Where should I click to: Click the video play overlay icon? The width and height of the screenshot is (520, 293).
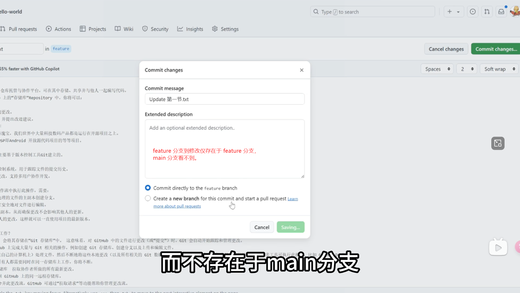(x=498, y=247)
